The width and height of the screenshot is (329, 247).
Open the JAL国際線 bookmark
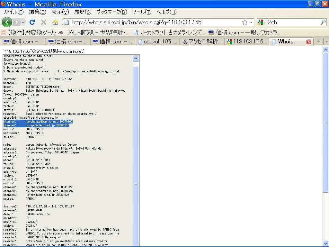click(x=93, y=32)
